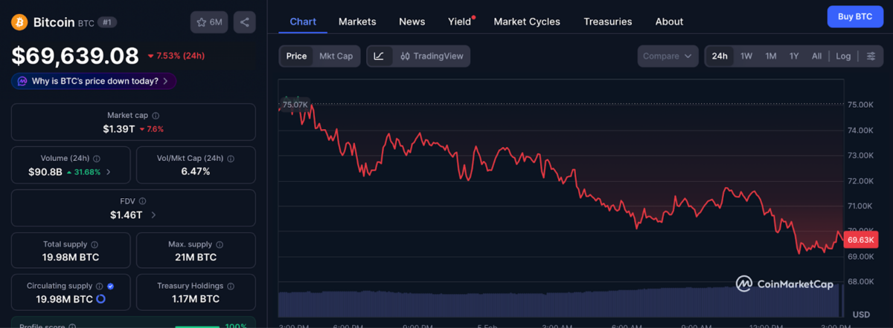Image resolution: width=893 pixels, height=328 pixels.
Task: Click the Vol/Mkt Cap (24h) info icon
Action: click(x=231, y=159)
